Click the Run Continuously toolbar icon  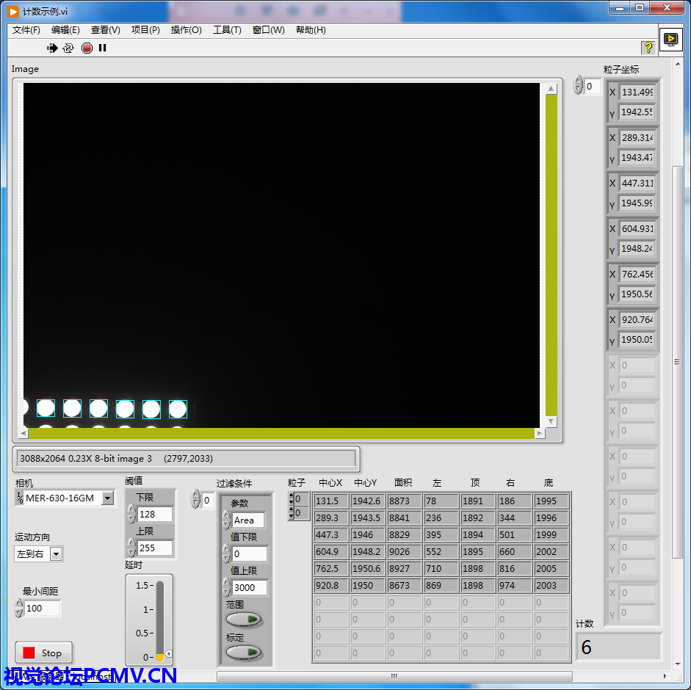[68, 48]
